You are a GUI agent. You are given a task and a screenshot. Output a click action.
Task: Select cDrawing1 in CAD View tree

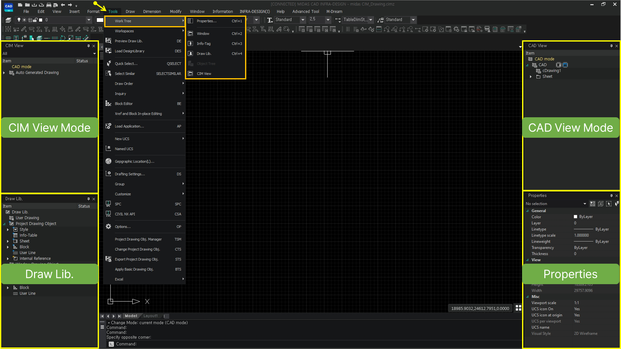point(552,71)
